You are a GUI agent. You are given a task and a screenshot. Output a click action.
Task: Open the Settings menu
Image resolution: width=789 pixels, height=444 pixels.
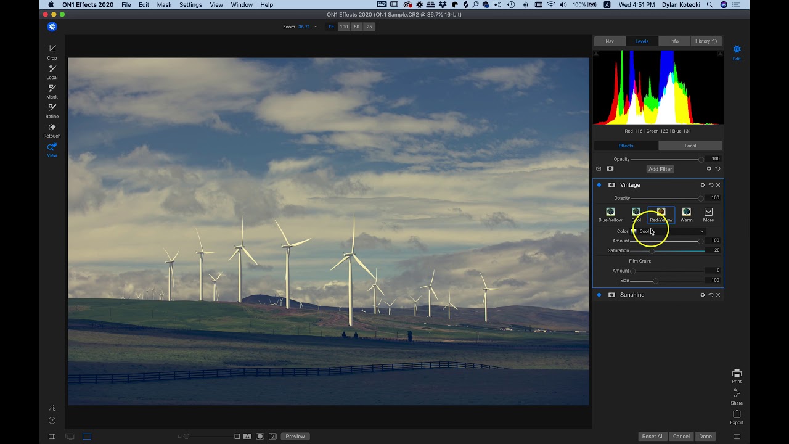coord(190,4)
